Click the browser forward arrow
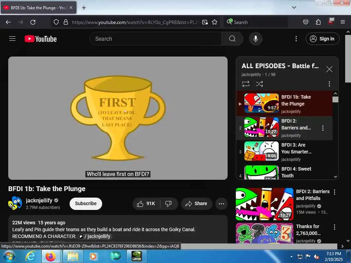351x263 pixels. coord(21,22)
